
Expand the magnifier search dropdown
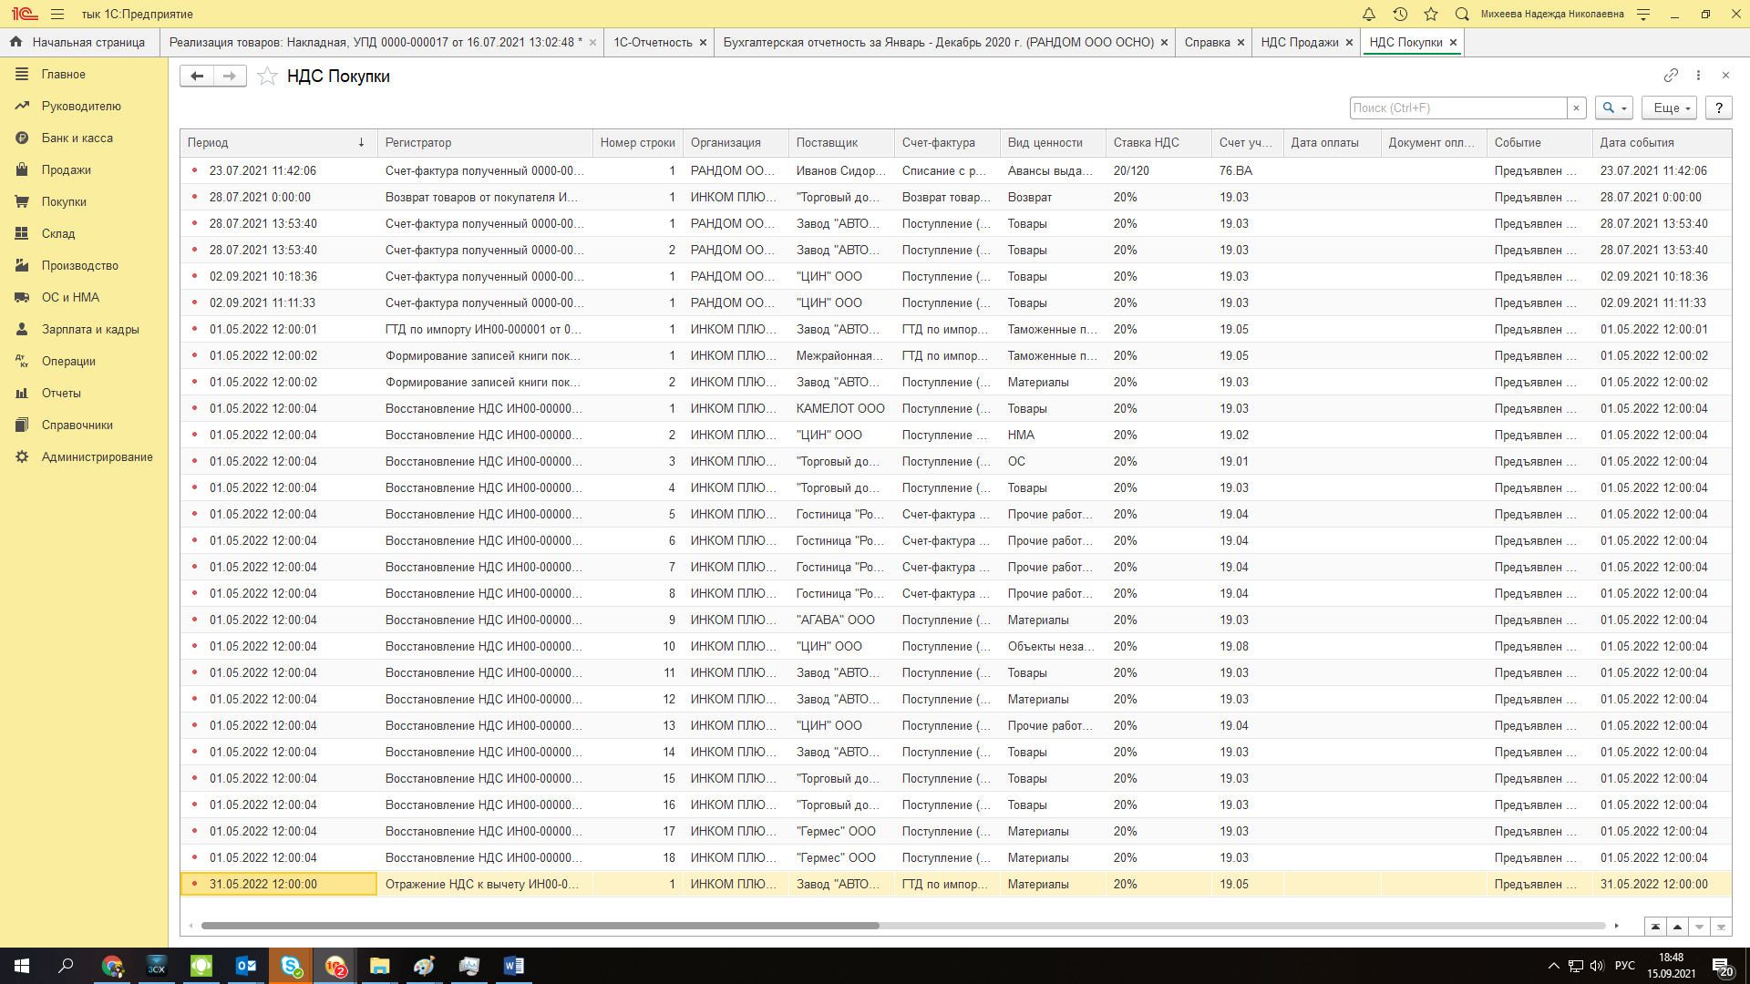click(x=1614, y=108)
